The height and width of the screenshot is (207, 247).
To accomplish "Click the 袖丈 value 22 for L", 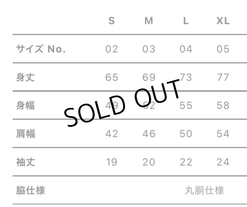I will 186,162.
